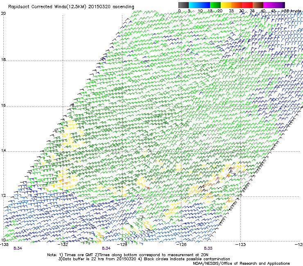Click the purple '8:35' time label

pos(208,248)
